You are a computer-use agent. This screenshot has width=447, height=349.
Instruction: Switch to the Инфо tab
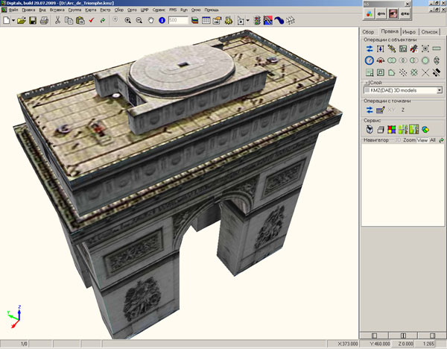(409, 32)
